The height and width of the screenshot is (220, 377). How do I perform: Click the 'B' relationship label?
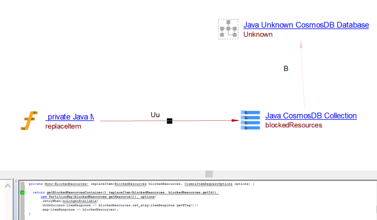pos(286,68)
